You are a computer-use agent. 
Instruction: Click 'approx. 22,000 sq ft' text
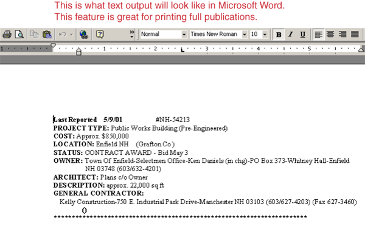135,185
